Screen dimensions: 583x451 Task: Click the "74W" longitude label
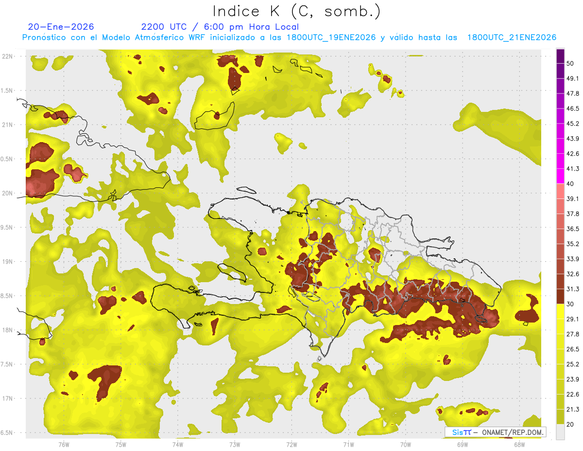coord(178,444)
